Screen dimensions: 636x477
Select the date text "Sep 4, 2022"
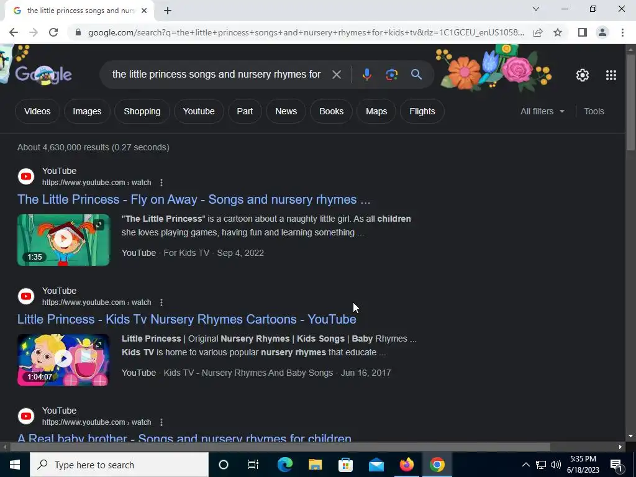pos(240,253)
